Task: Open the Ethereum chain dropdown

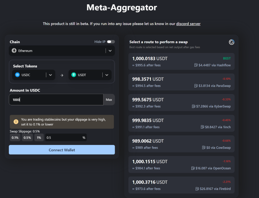Action: [x=62, y=51]
